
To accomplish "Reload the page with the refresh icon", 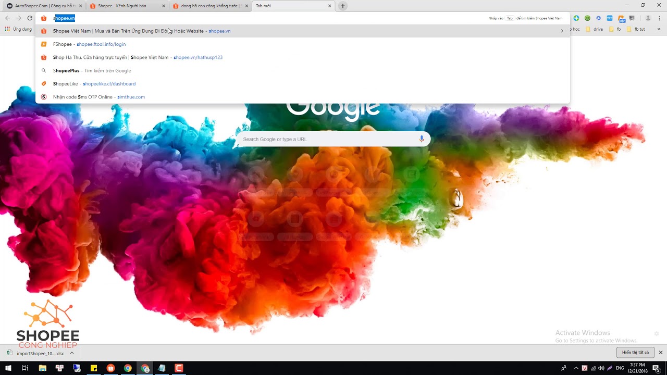I will pyautogui.click(x=30, y=18).
